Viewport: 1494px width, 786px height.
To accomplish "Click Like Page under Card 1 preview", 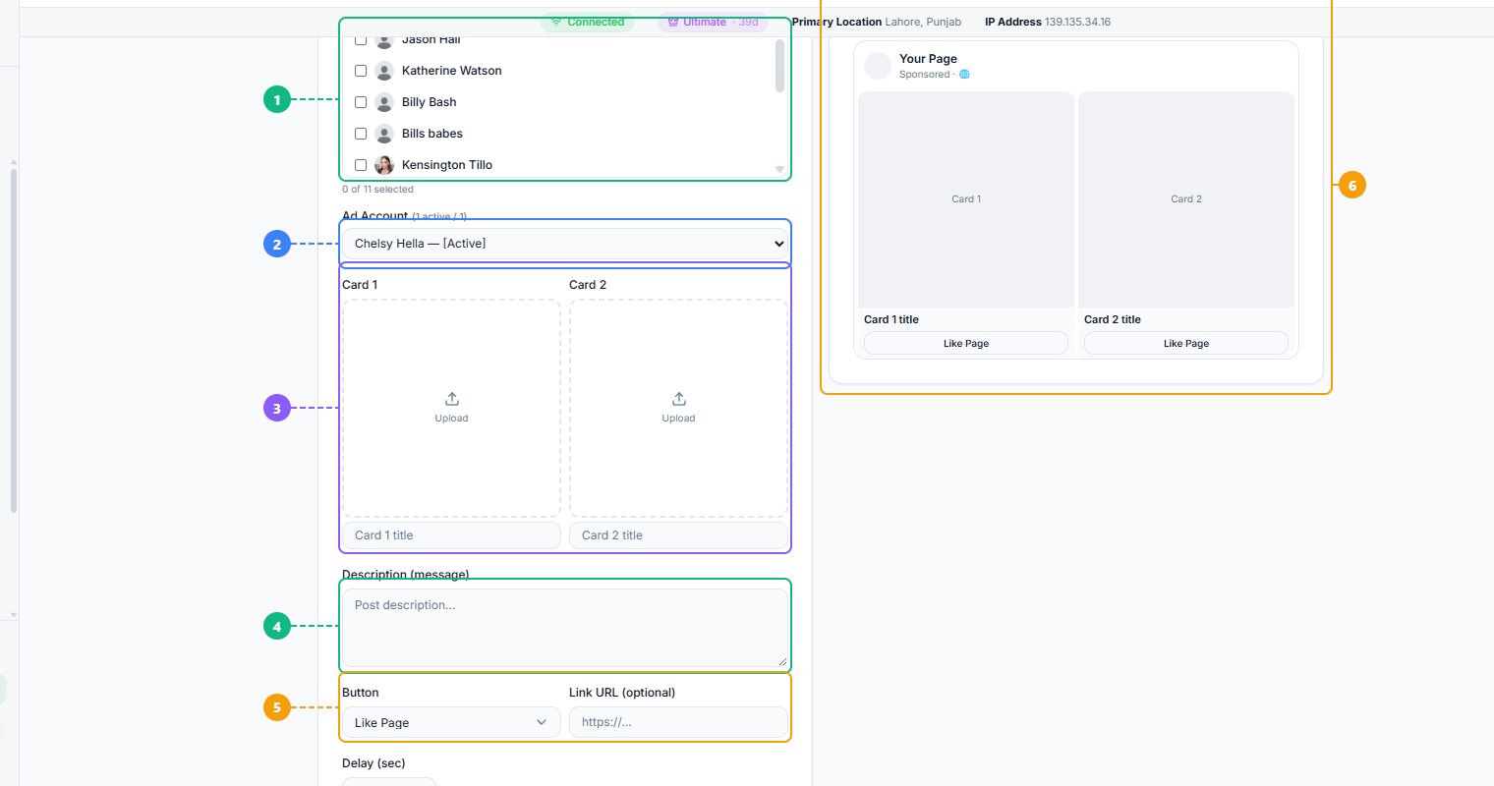I will [966, 343].
